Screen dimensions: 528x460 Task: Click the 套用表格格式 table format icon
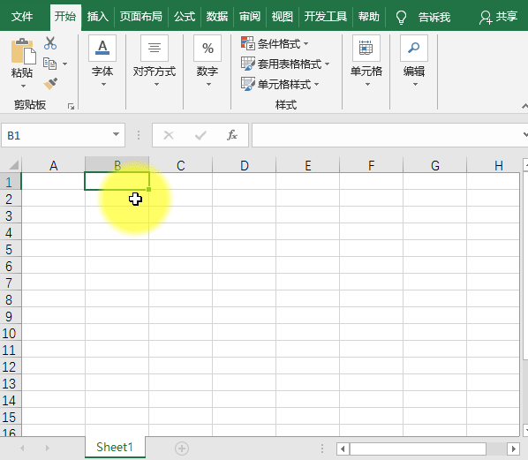coord(248,64)
